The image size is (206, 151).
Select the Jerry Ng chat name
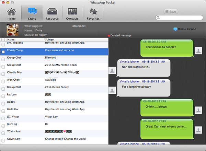(x=12, y=124)
